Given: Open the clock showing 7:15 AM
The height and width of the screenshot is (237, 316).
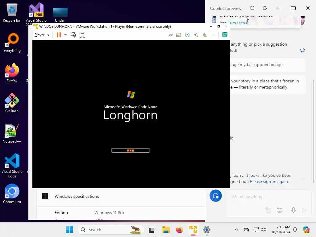Looking at the screenshot, I should pyautogui.click(x=281, y=230).
